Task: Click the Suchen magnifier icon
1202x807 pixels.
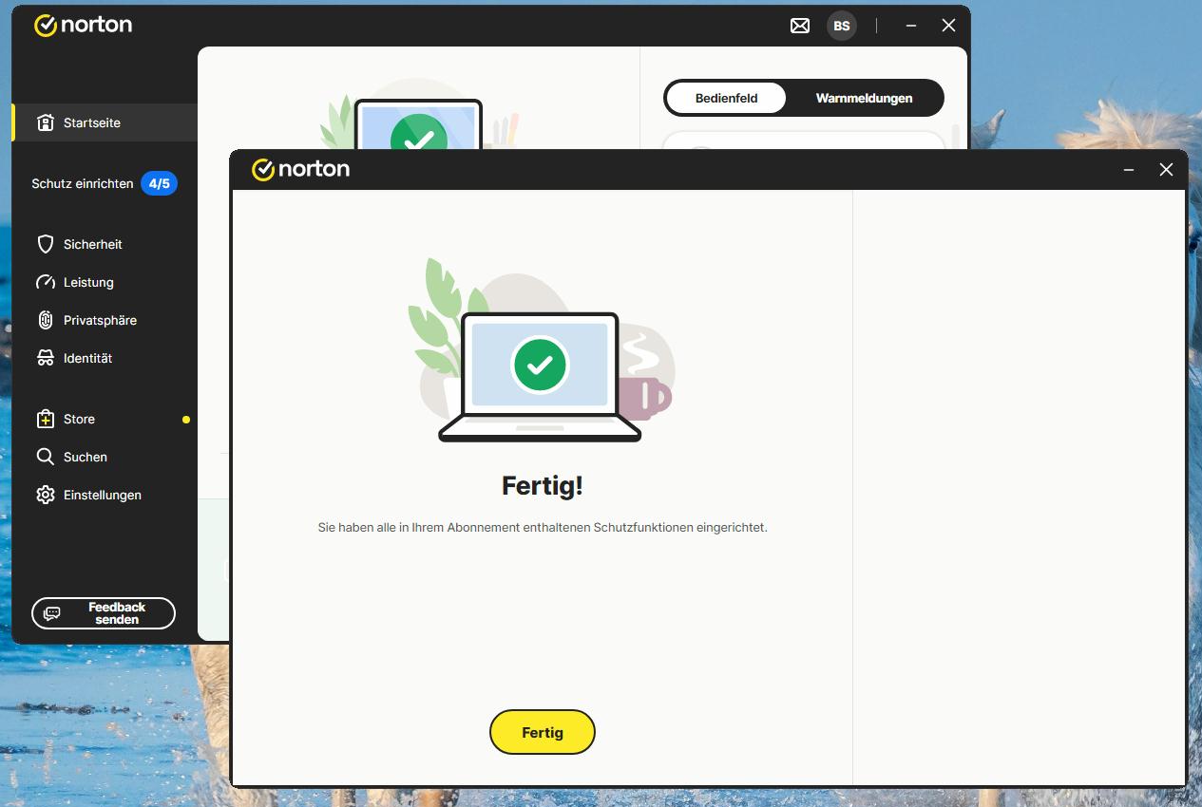Action: [x=46, y=457]
